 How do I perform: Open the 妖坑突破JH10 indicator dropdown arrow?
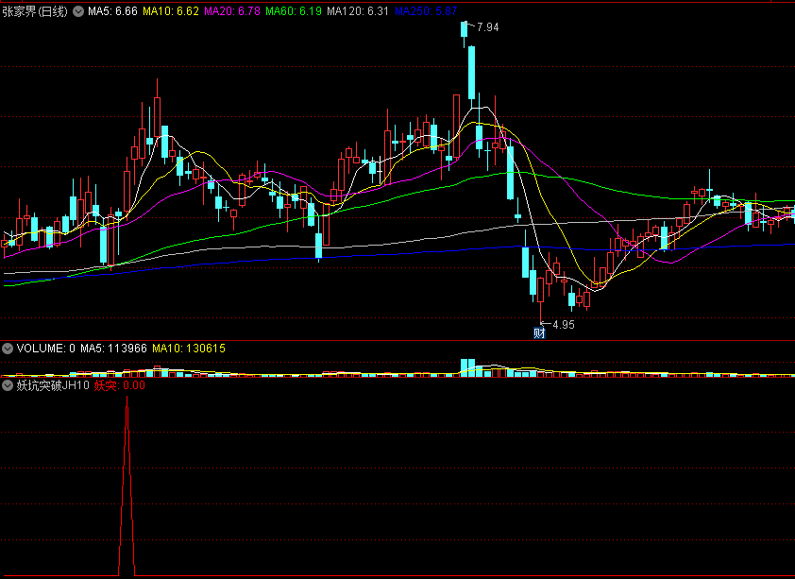(x=8, y=385)
